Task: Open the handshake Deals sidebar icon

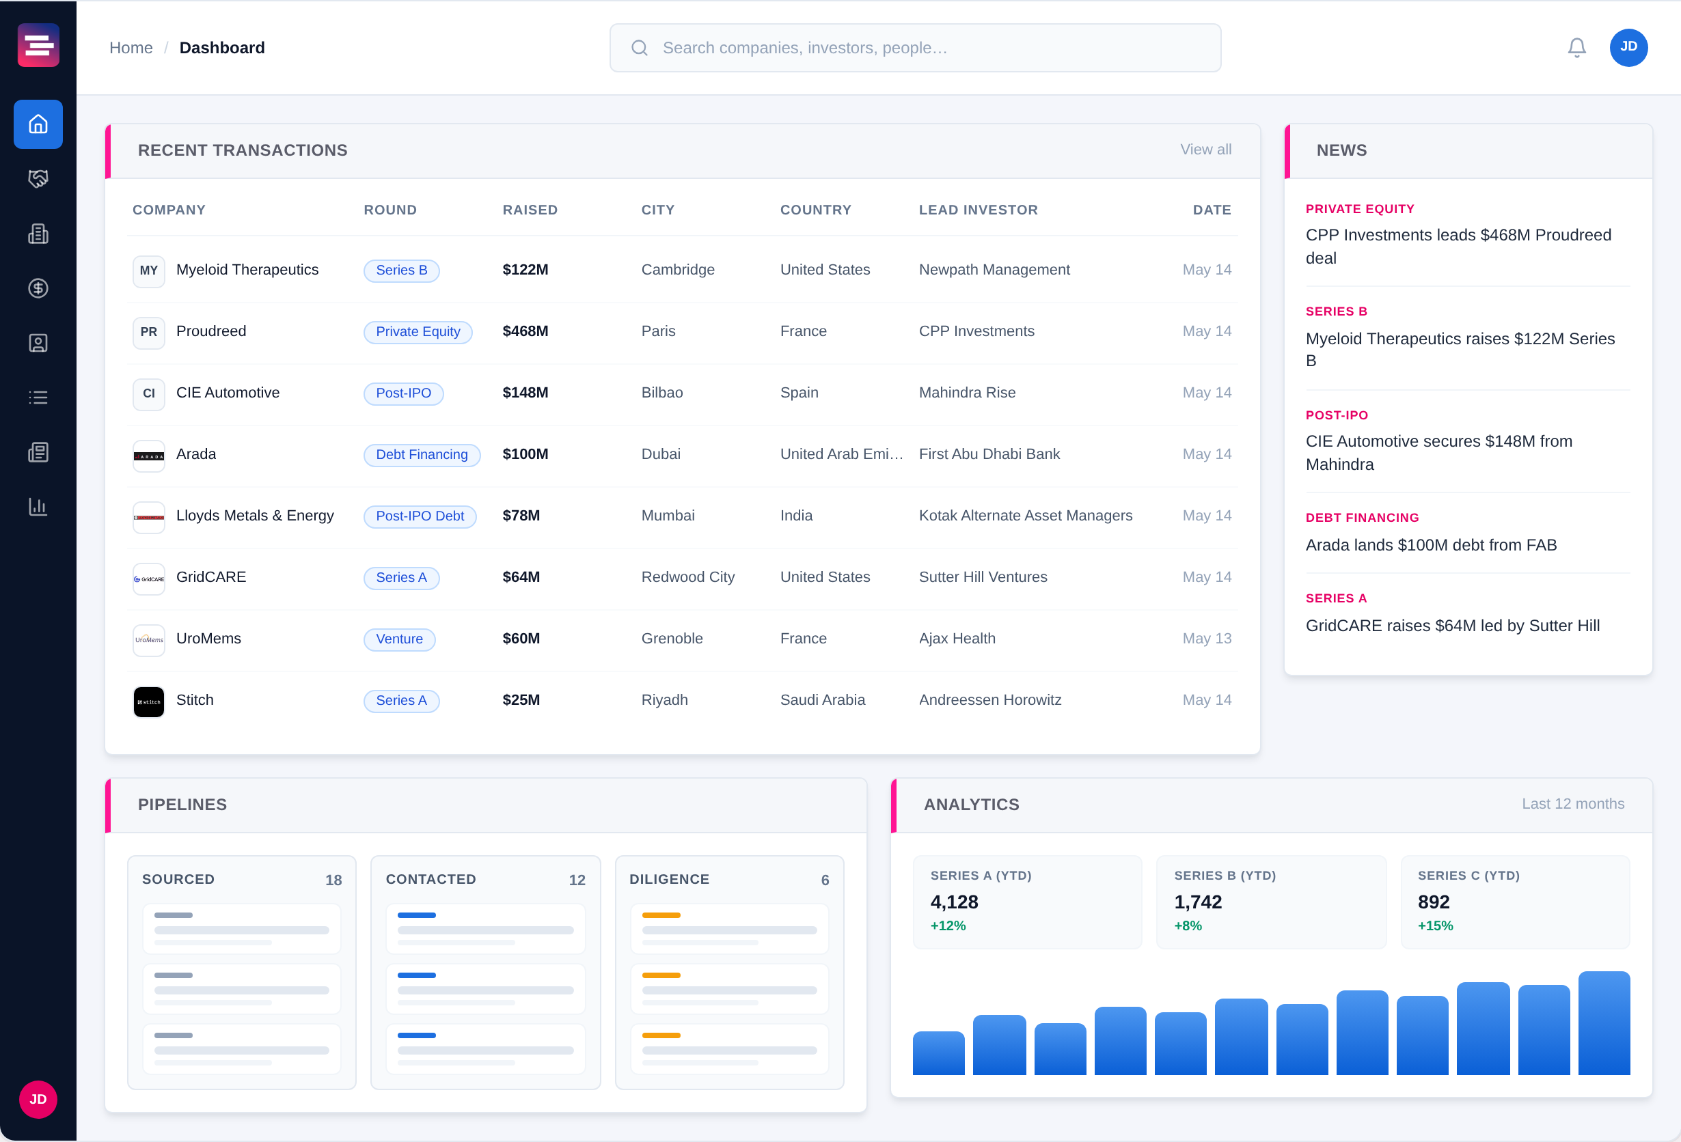Action: coord(38,178)
